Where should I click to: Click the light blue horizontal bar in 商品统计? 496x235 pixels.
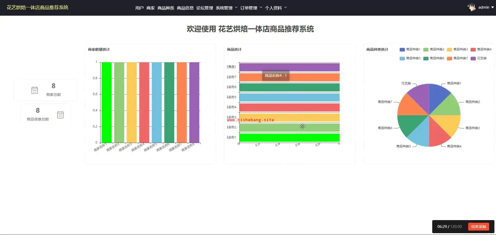point(289,97)
